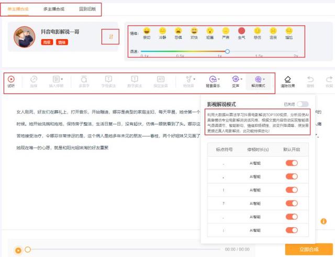Click the 立即合成 button
The image size is (335, 257).
click(308, 249)
